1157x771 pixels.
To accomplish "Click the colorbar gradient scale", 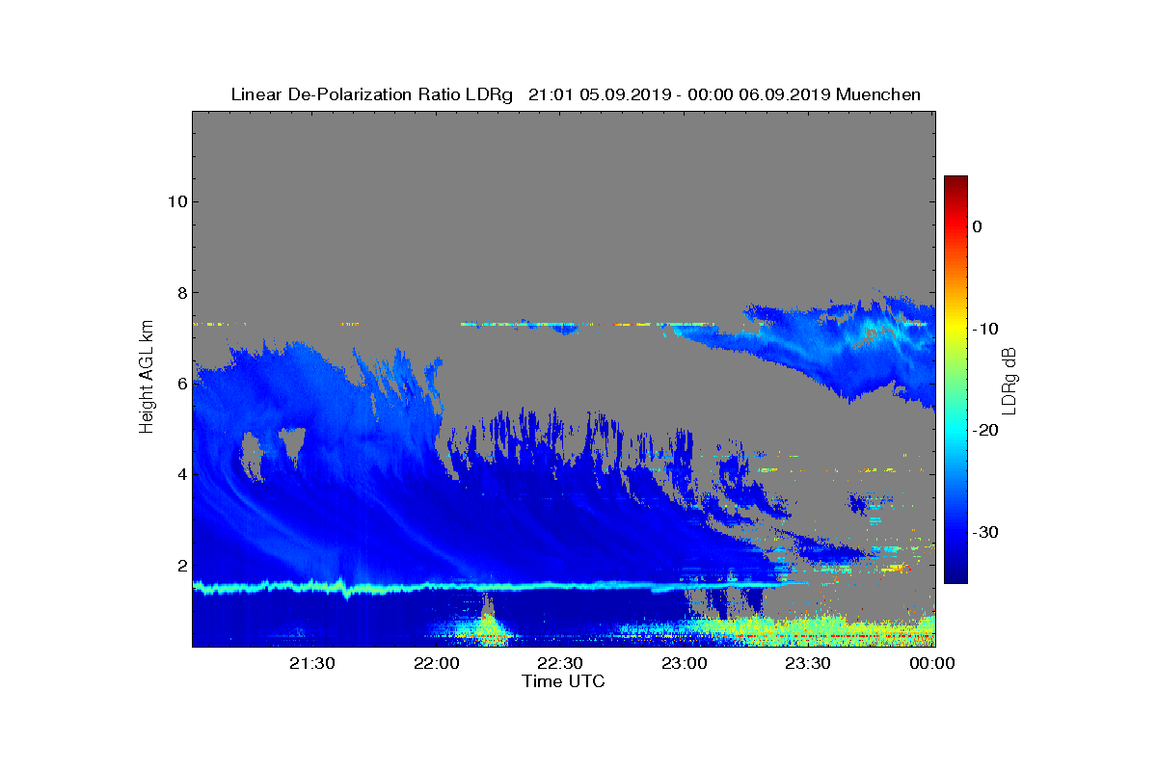I will tap(955, 380).
